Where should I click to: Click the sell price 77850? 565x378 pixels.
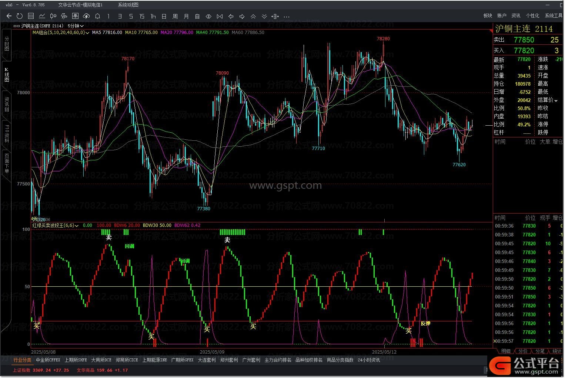click(x=524, y=40)
